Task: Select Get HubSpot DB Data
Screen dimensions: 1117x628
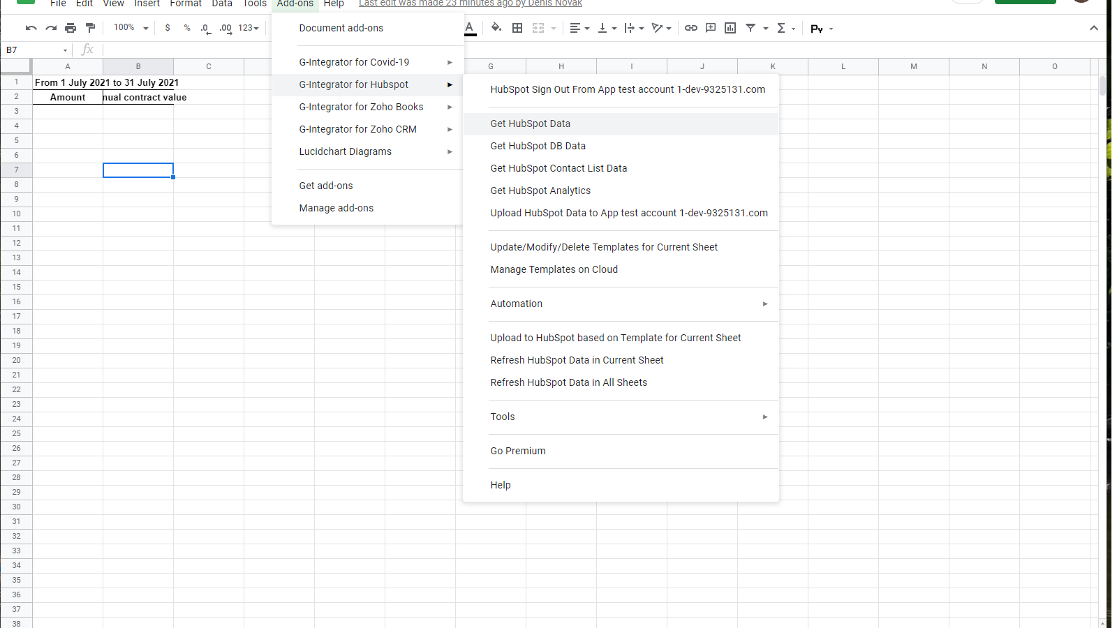Action: pos(621,146)
